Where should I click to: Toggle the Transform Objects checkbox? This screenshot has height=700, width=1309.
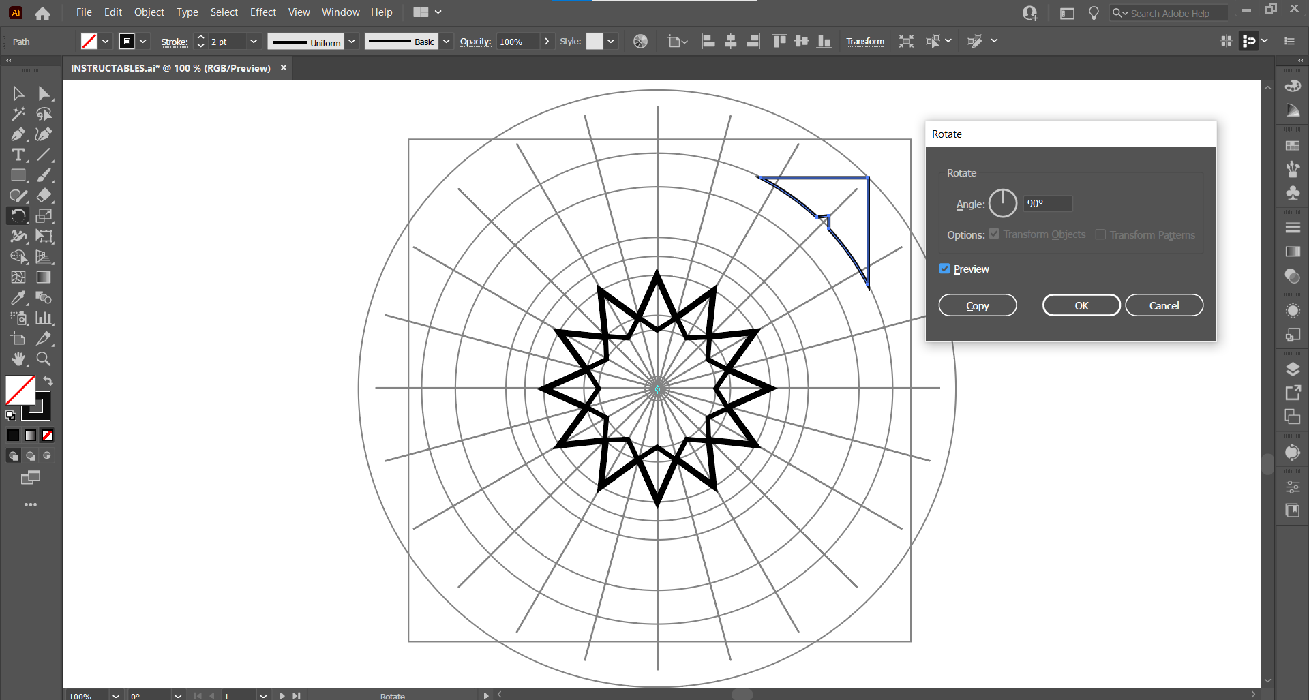(994, 234)
